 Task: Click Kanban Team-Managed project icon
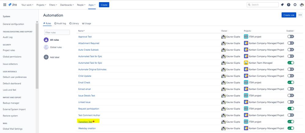[246, 63]
